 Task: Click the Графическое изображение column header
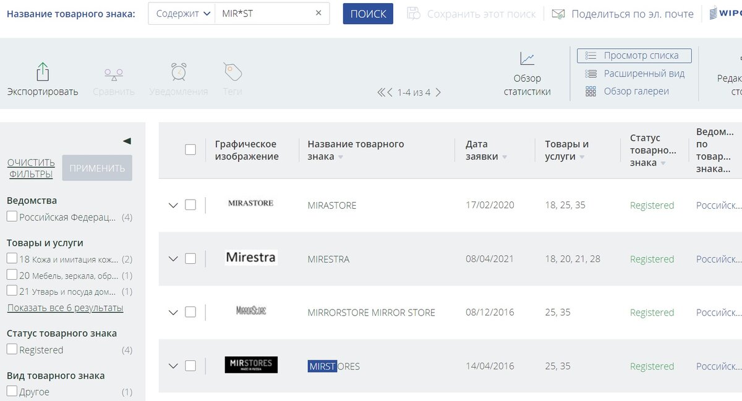pyautogui.click(x=247, y=150)
